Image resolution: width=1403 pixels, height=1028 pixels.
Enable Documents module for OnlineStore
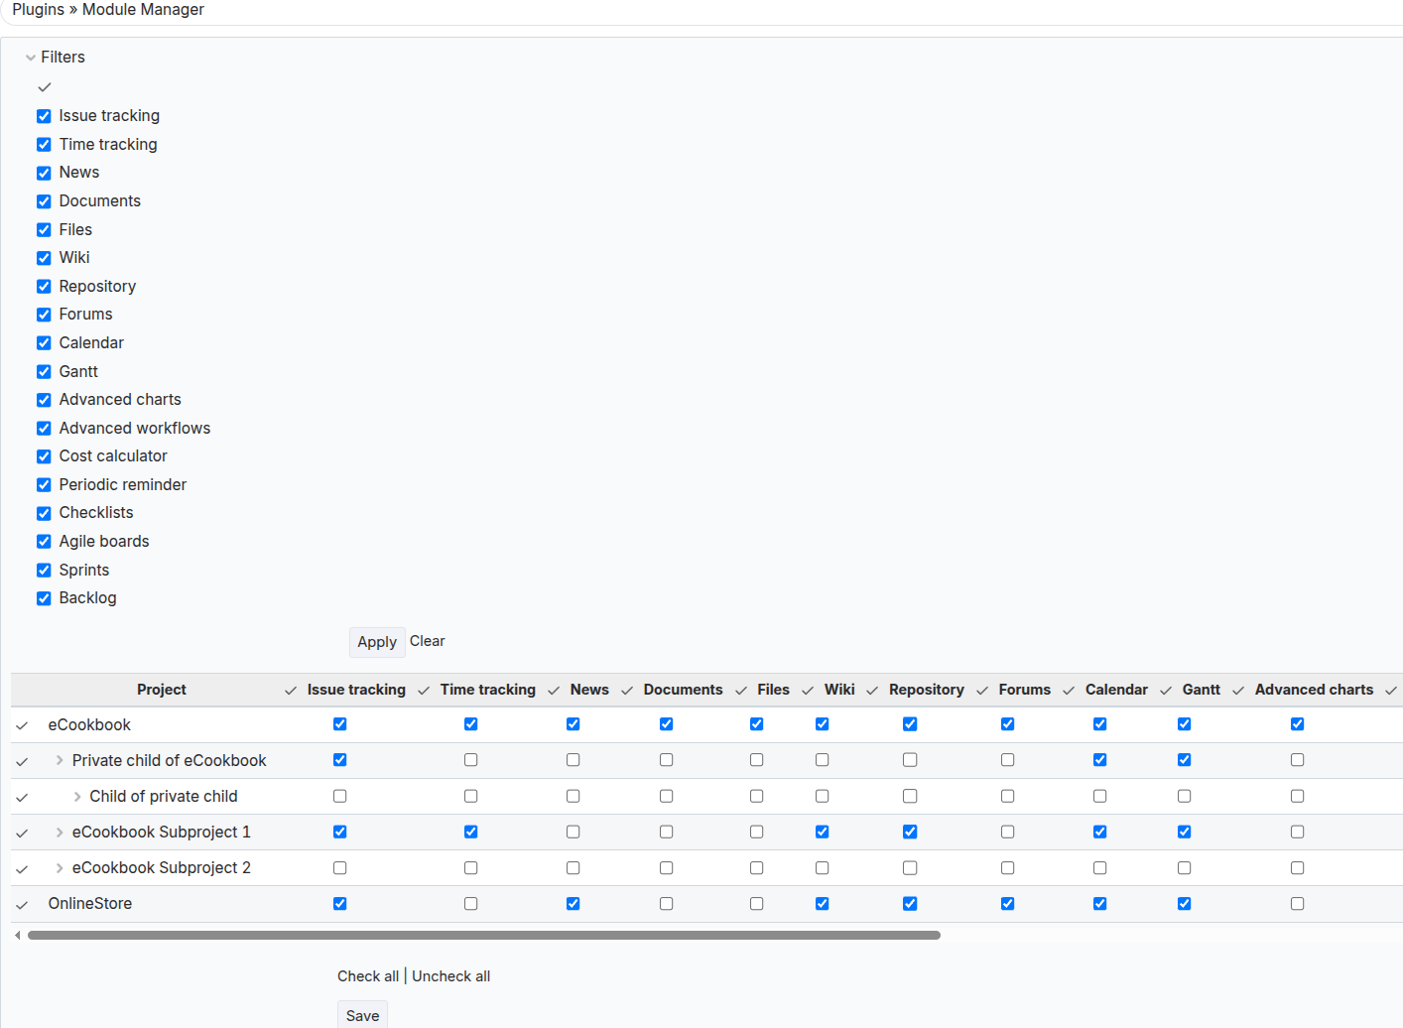(666, 904)
